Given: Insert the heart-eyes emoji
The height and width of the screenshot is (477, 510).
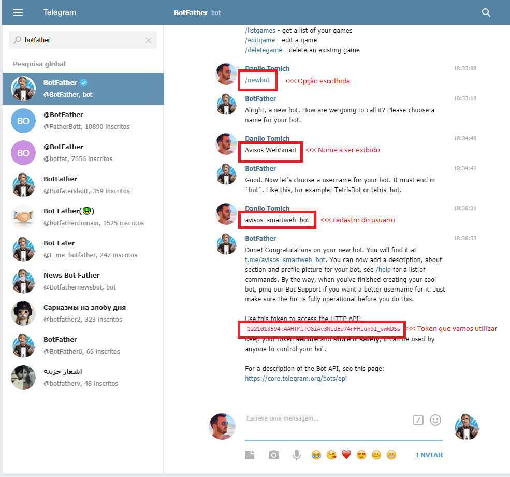Looking at the screenshot, I should [x=361, y=455].
